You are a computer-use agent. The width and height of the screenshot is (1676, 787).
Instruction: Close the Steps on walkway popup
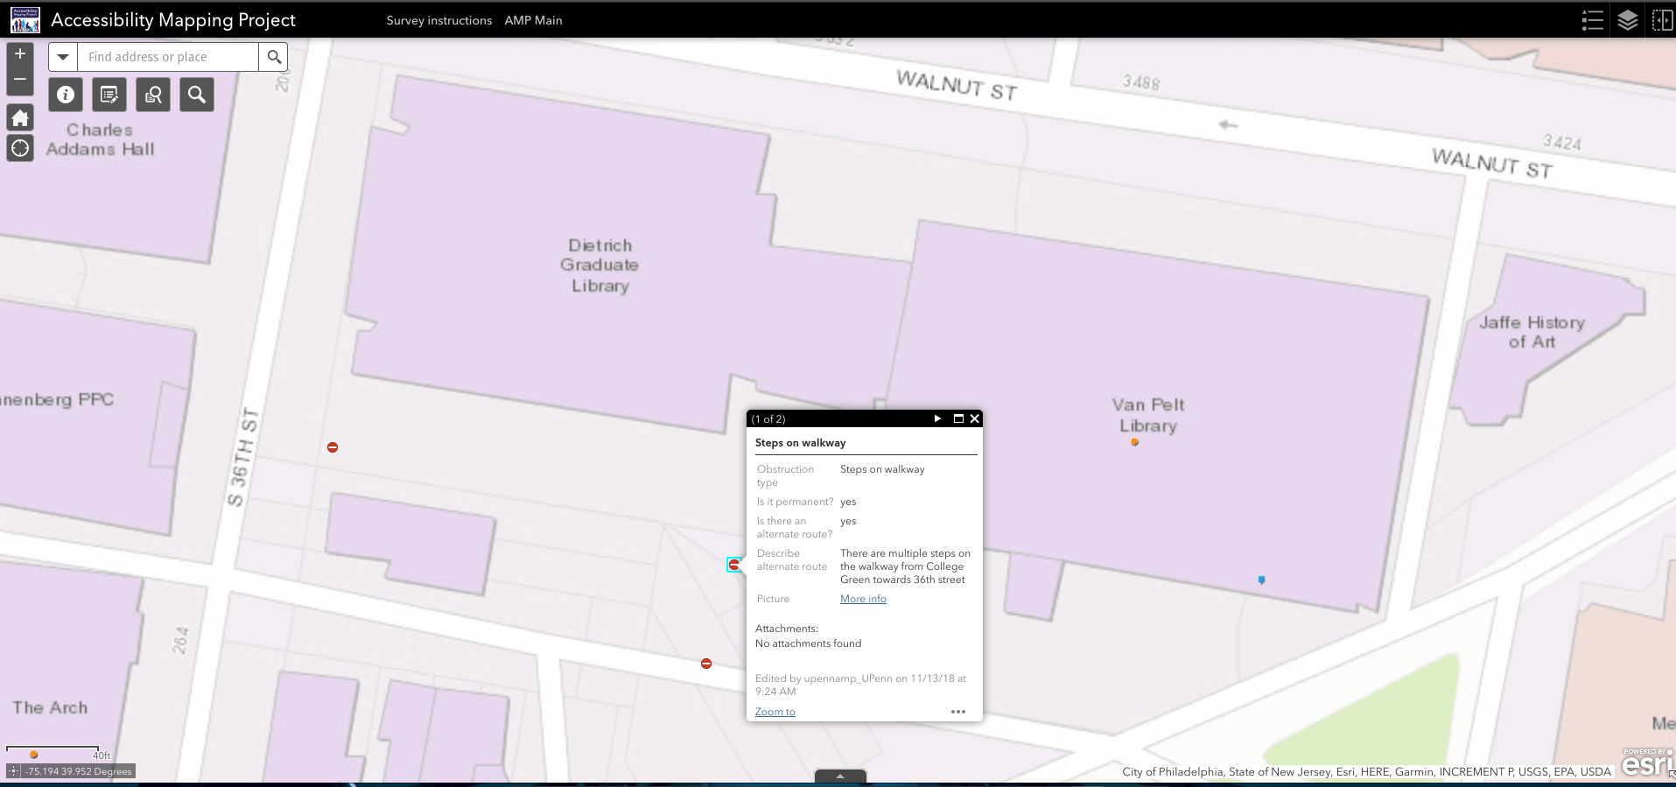pyautogui.click(x=974, y=418)
